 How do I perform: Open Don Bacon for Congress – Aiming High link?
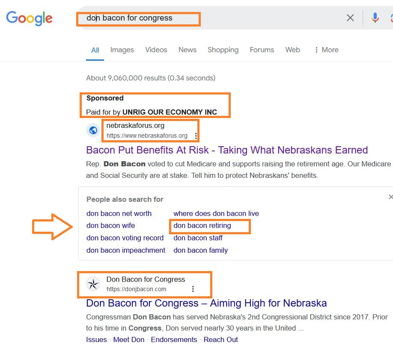(x=206, y=303)
